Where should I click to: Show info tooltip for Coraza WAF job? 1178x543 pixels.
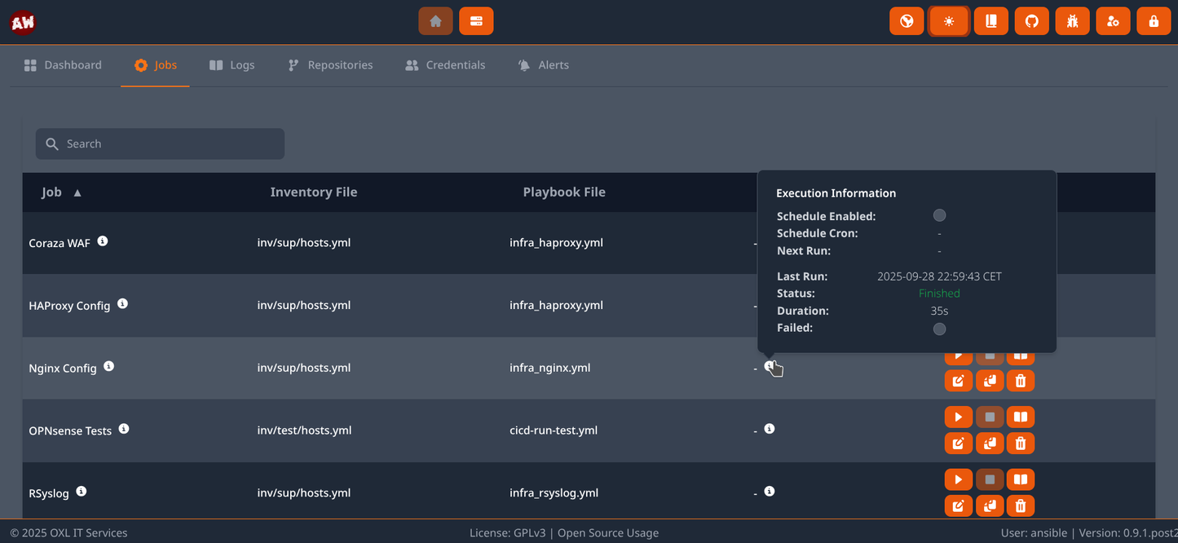[x=103, y=240]
